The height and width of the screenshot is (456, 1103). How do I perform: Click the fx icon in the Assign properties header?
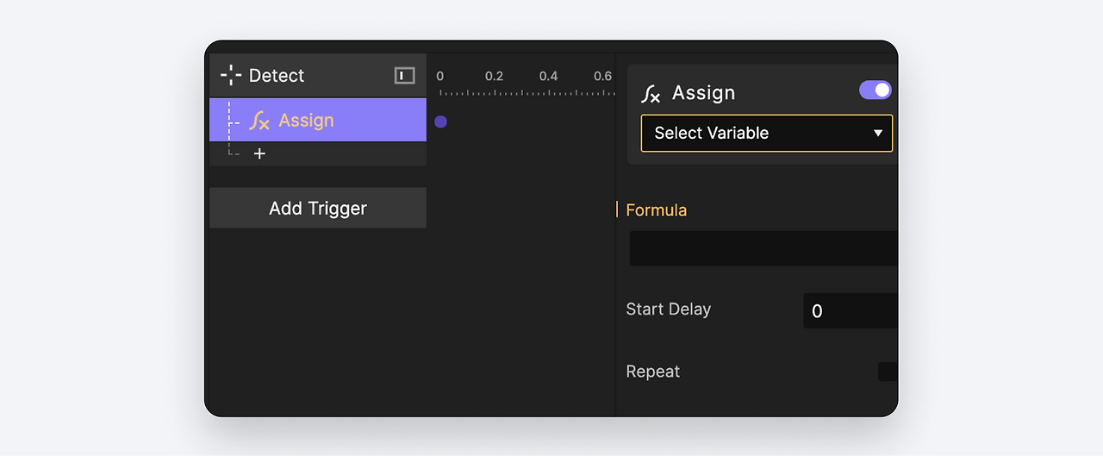pyautogui.click(x=651, y=94)
